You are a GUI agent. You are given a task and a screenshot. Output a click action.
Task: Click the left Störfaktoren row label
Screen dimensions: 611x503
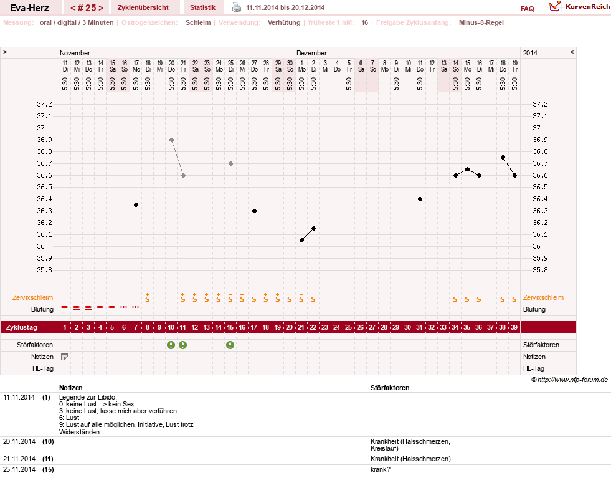[35, 345]
